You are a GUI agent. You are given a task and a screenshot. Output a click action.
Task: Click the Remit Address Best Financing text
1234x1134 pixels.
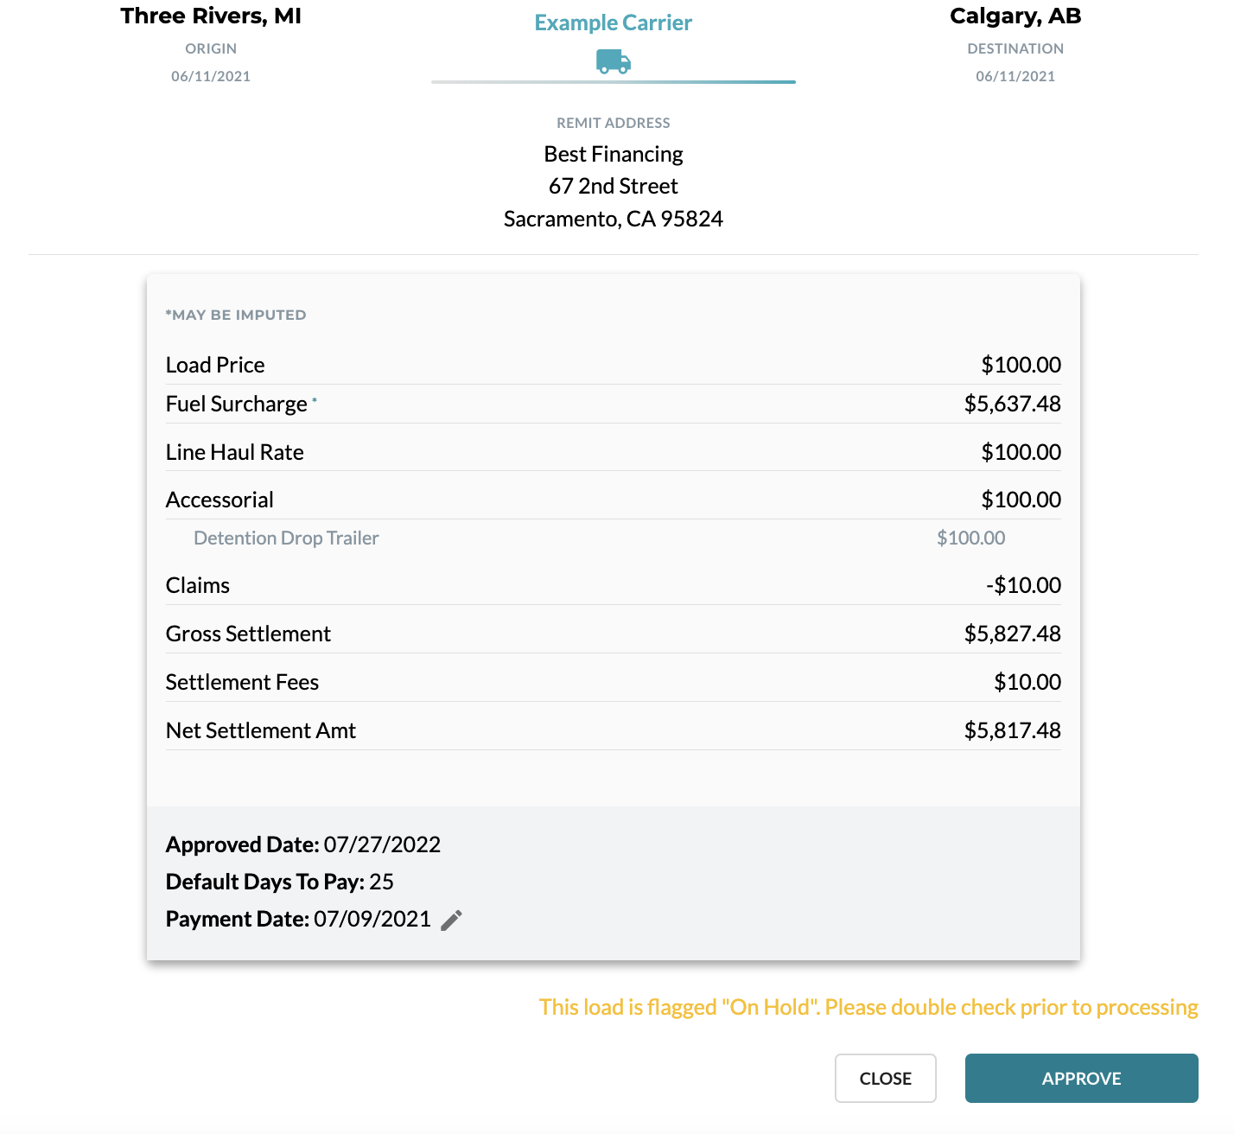(613, 153)
